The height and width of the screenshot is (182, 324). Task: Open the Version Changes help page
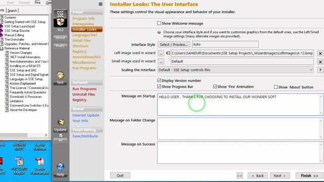pos(21,53)
